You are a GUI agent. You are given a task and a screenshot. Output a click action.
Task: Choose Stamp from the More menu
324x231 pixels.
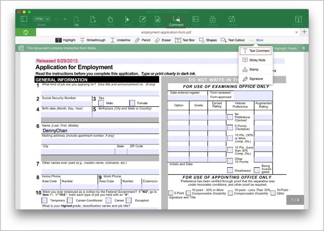coord(255,69)
